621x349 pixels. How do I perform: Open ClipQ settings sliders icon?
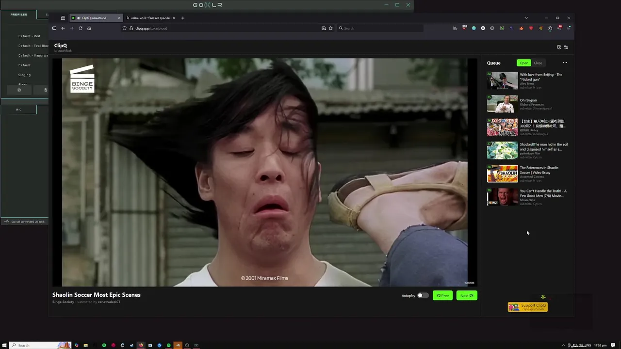coord(566,47)
